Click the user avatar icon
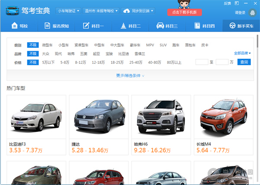The width and height of the screenshot is (260, 185). [x=252, y=13]
